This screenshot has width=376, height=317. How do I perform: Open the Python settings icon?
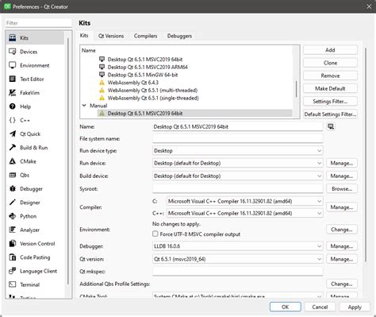(13, 216)
